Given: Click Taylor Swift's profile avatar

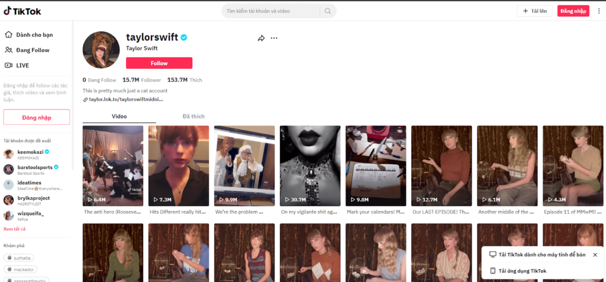Looking at the screenshot, I should click(x=101, y=50).
